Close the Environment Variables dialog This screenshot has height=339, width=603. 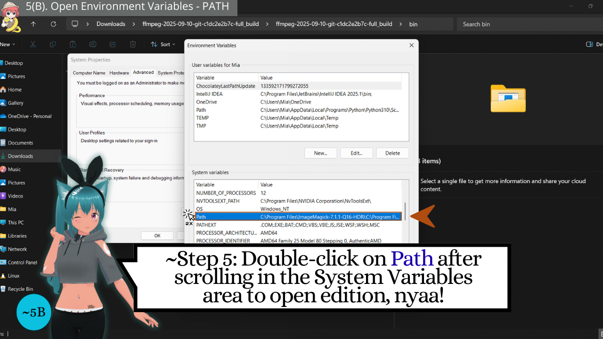tap(411, 45)
